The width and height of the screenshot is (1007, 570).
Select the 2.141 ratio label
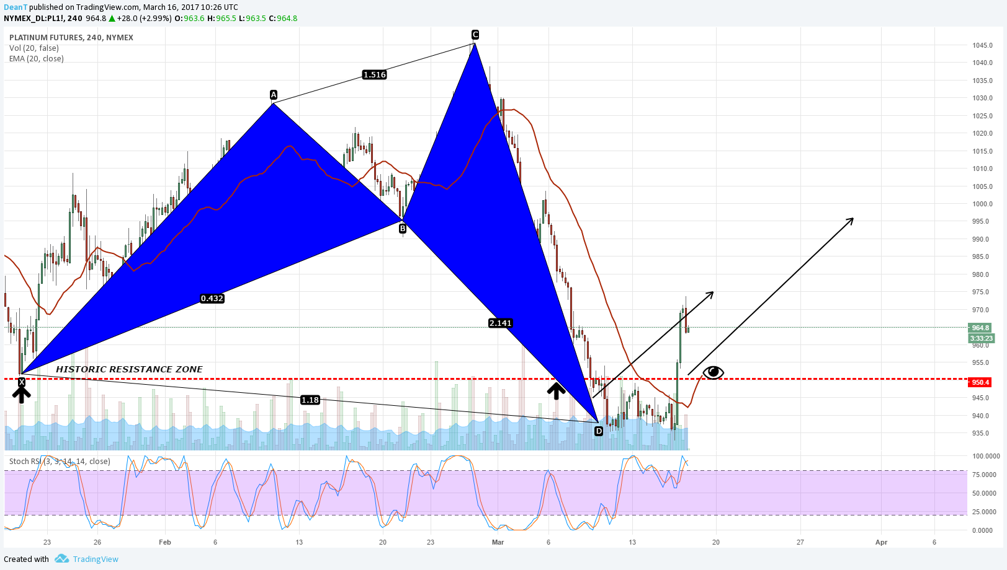(500, 323)
